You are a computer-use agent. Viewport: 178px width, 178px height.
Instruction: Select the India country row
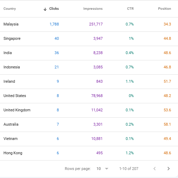[89, 53]
